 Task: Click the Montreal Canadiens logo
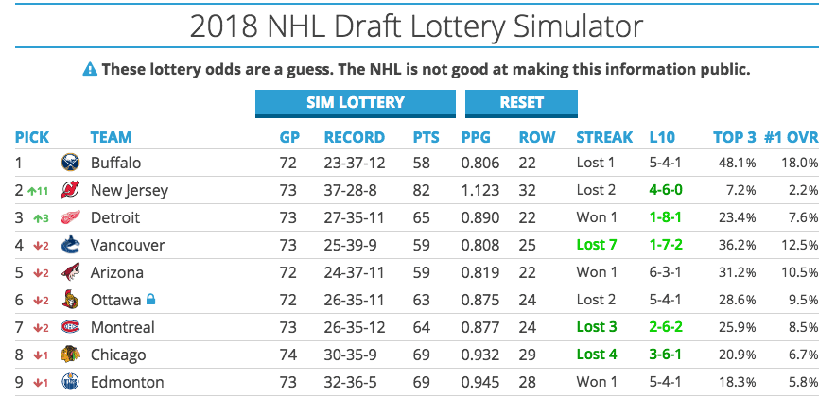pyautogui.click(x=71, y=327)
